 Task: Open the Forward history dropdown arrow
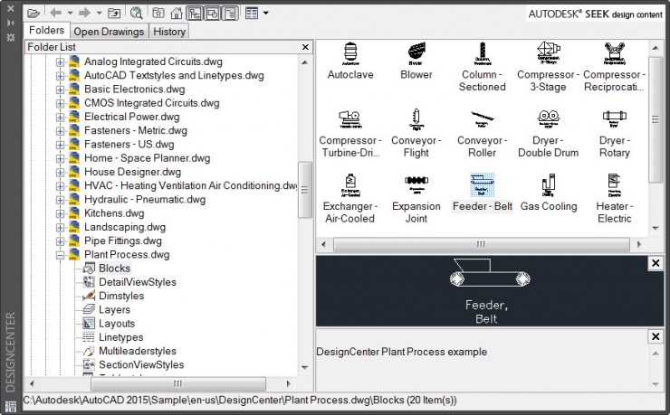click(x=99, y=14)
